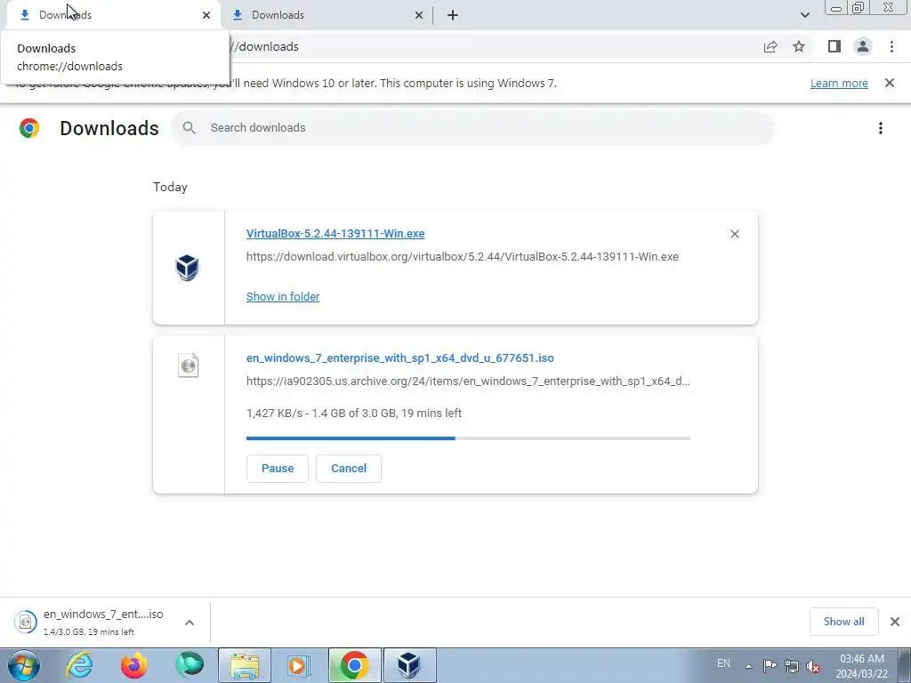Viewport: 911px width, 683px height.
Task: Open the taskbar clock and date
Action: [x=862, y=666]
